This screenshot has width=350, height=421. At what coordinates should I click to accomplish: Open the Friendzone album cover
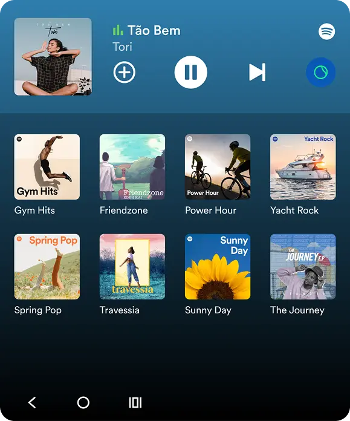pyautogui.click(x=132, y=167)
